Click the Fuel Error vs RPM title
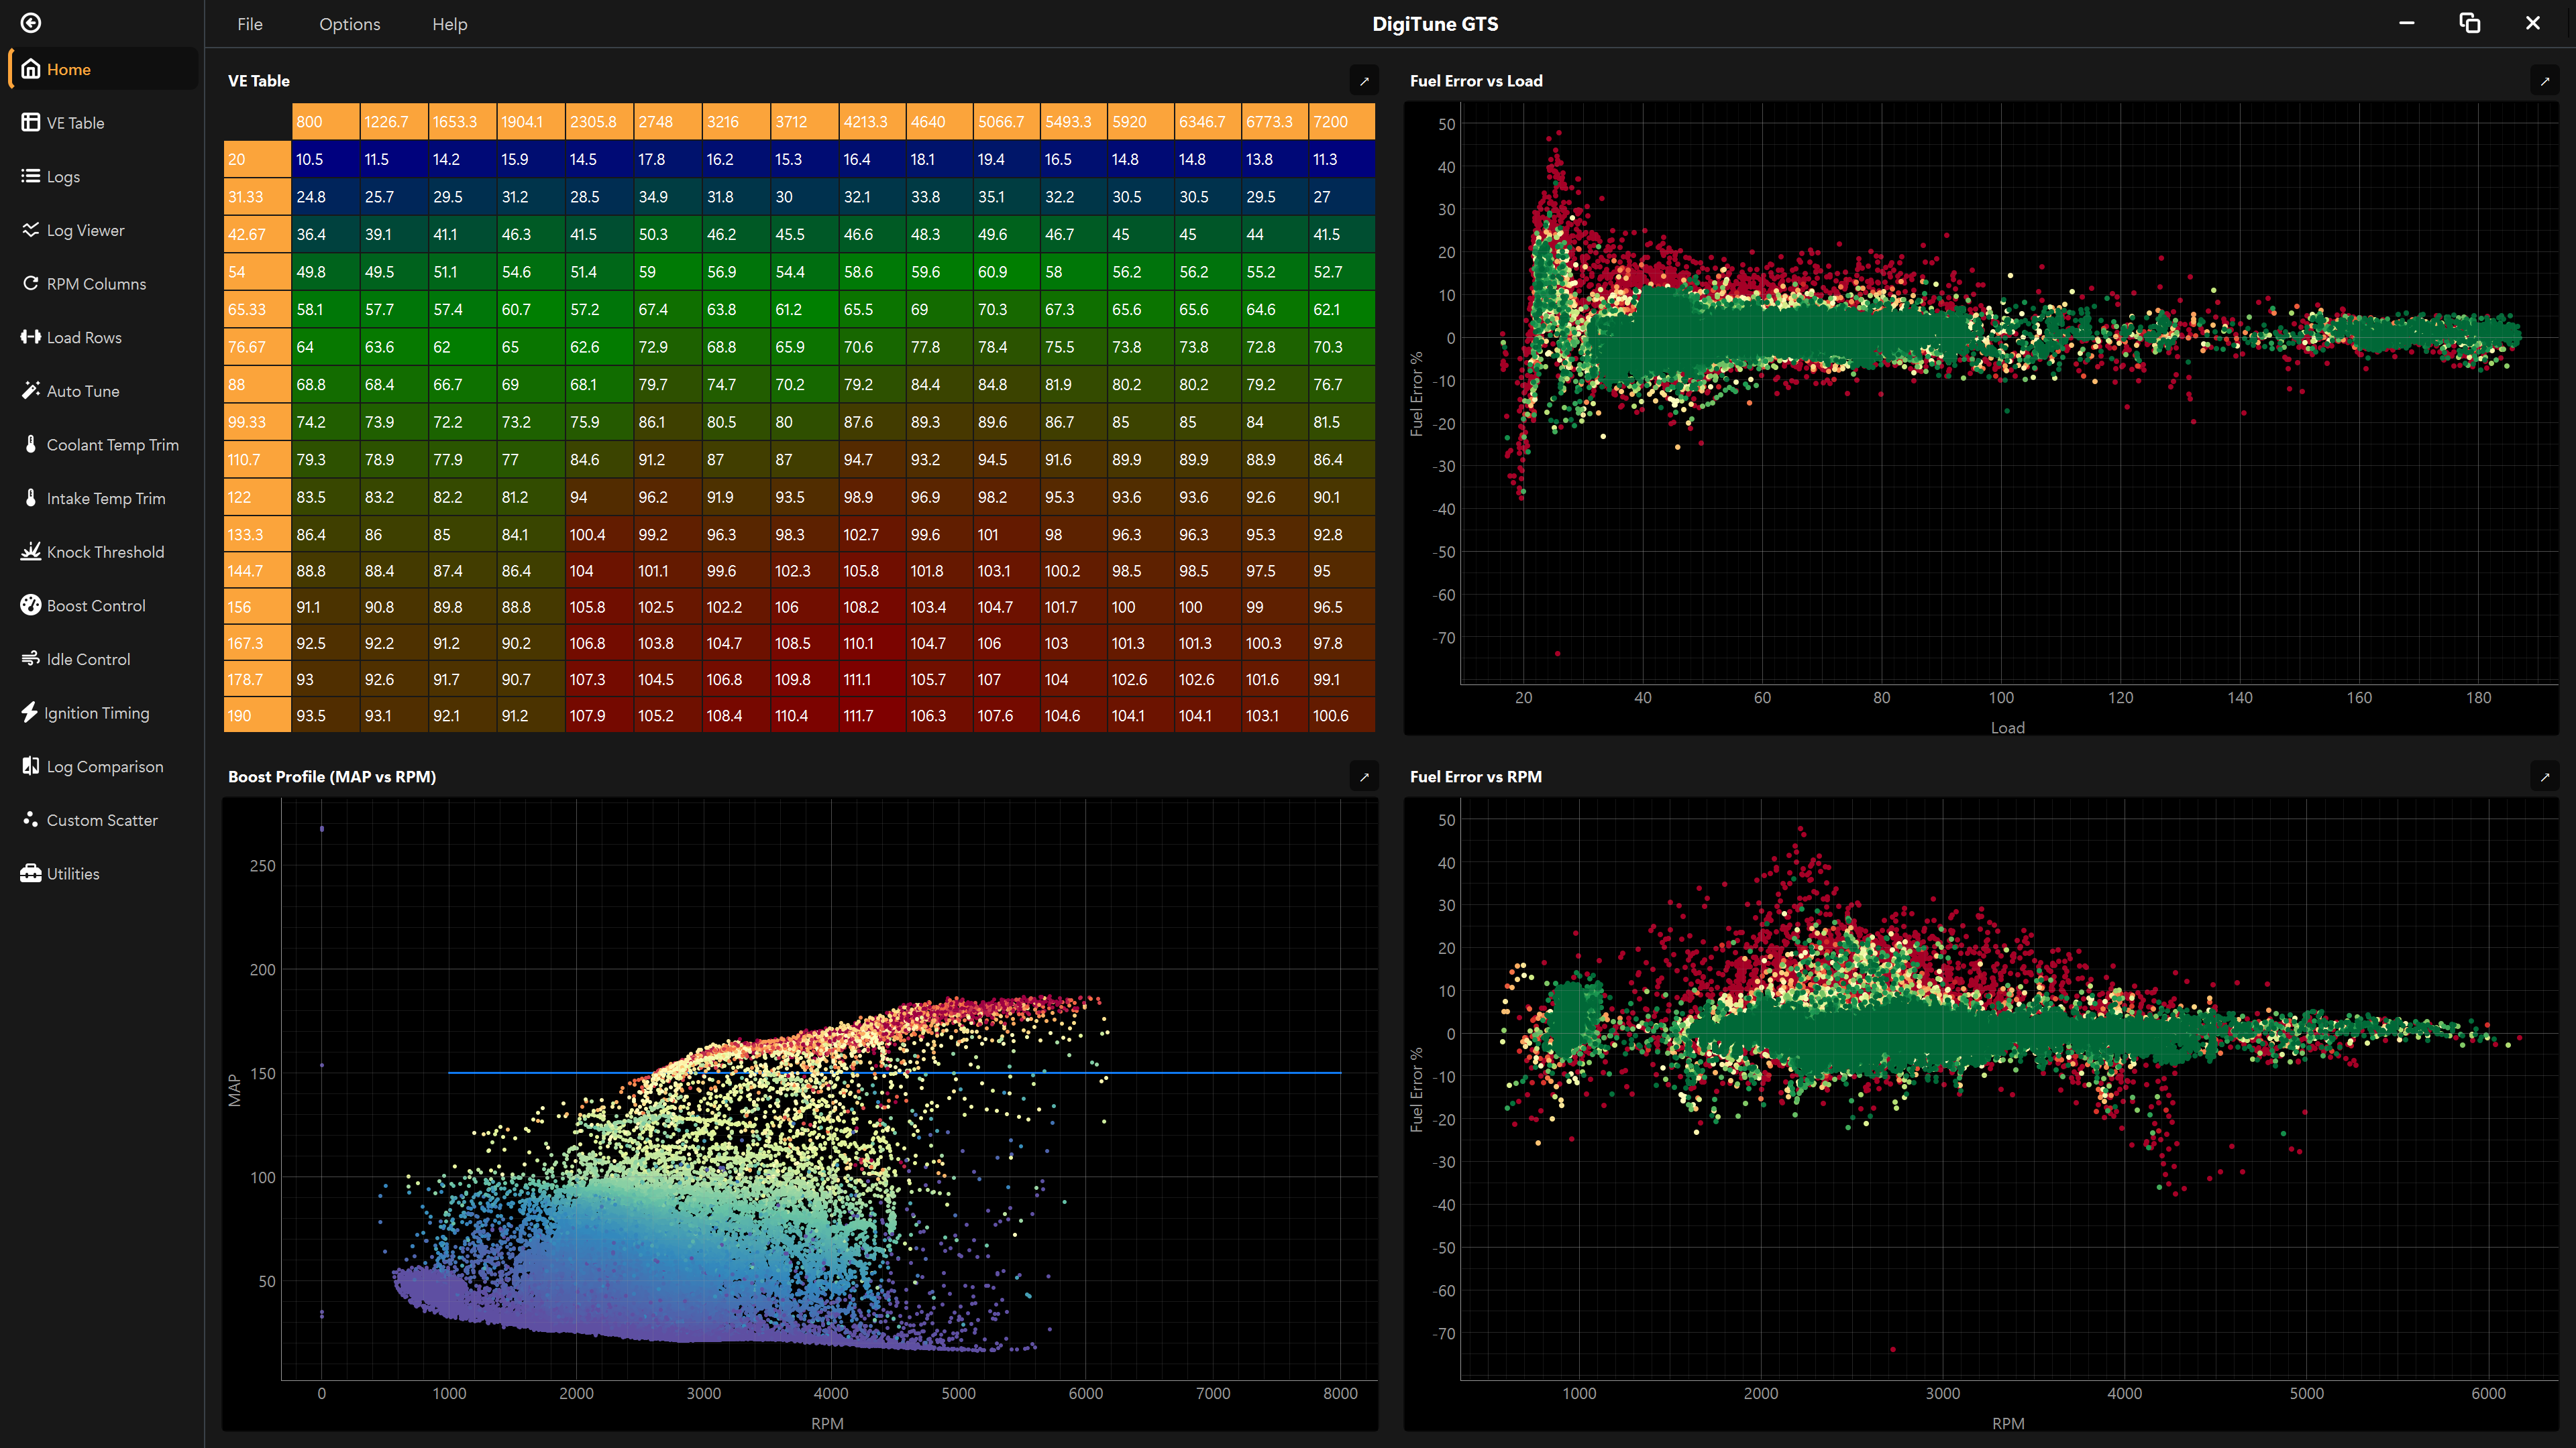2576x1448 pixels. pyautogui.click(x=1476, y=776)
